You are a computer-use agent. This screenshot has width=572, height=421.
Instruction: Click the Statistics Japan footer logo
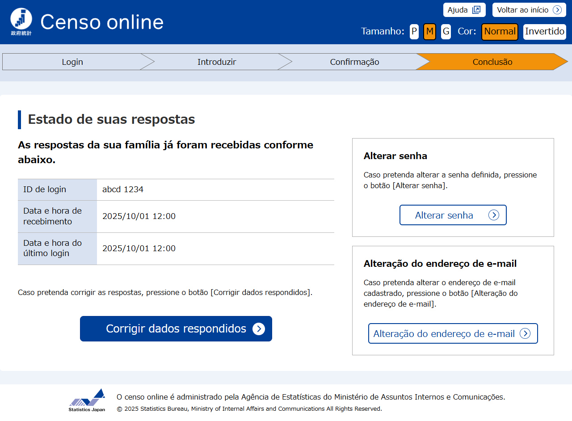pos(87,400)
